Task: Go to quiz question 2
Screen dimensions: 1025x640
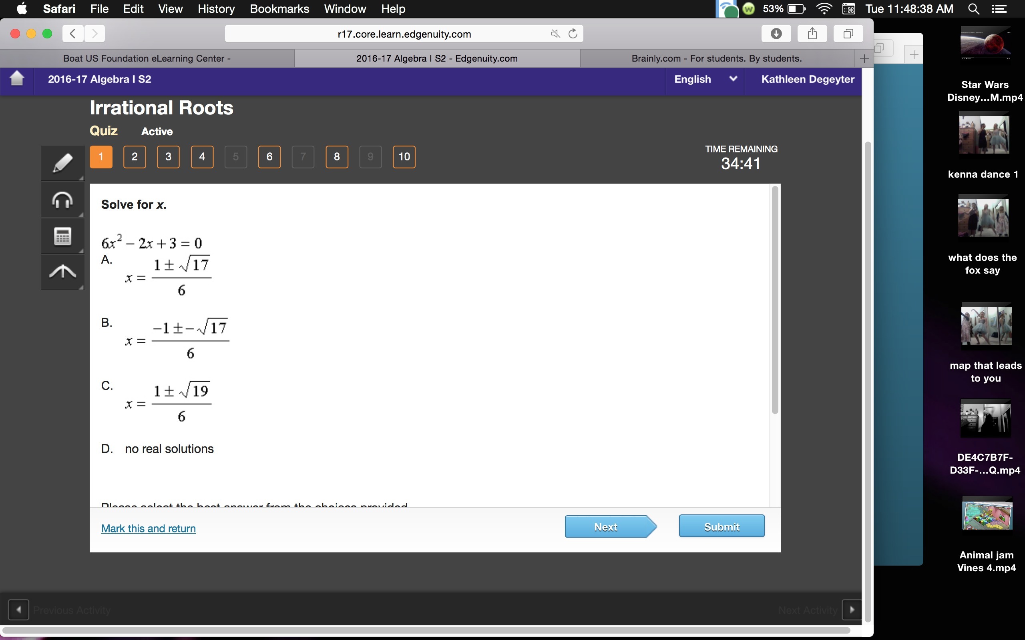Action: 134,157
